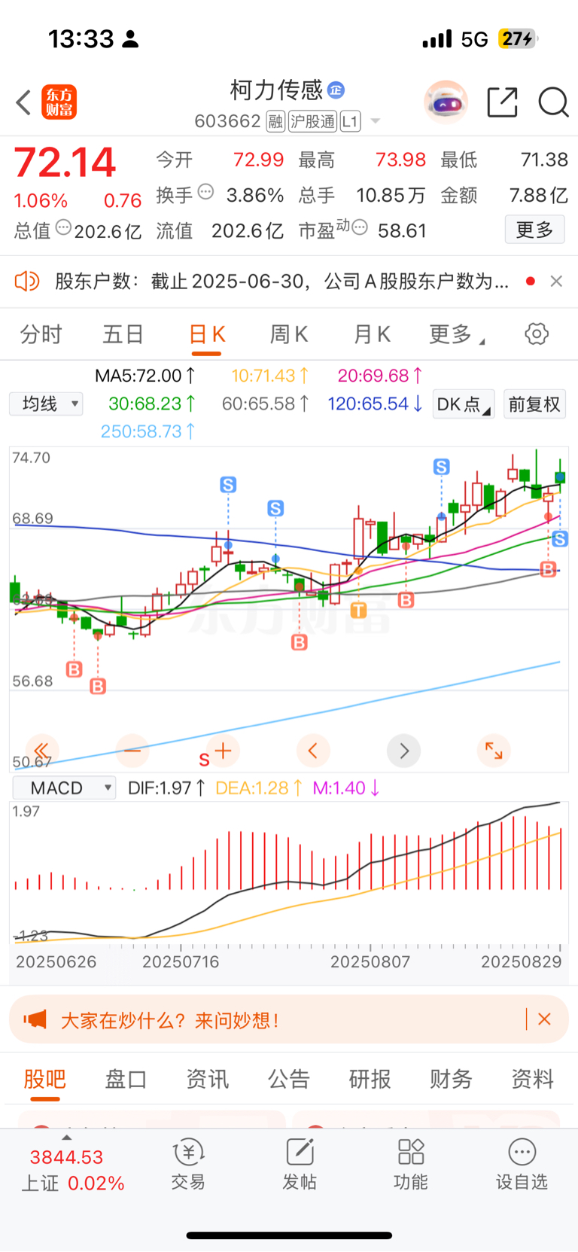Switch to the 分时 tab
Screen dimensions: 578x1252
click(x=41, y=334)
